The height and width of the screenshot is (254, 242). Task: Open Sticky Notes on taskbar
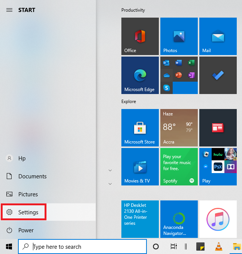[x=200, y=247]
